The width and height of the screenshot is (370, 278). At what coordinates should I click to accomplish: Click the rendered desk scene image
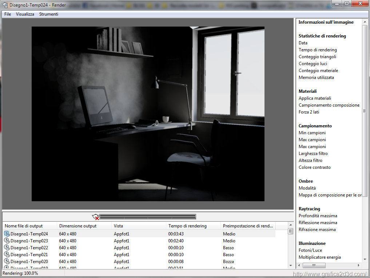(x=148, y=114)
